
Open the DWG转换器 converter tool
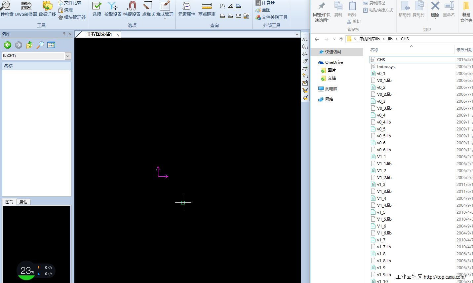(x=26, y=9)
